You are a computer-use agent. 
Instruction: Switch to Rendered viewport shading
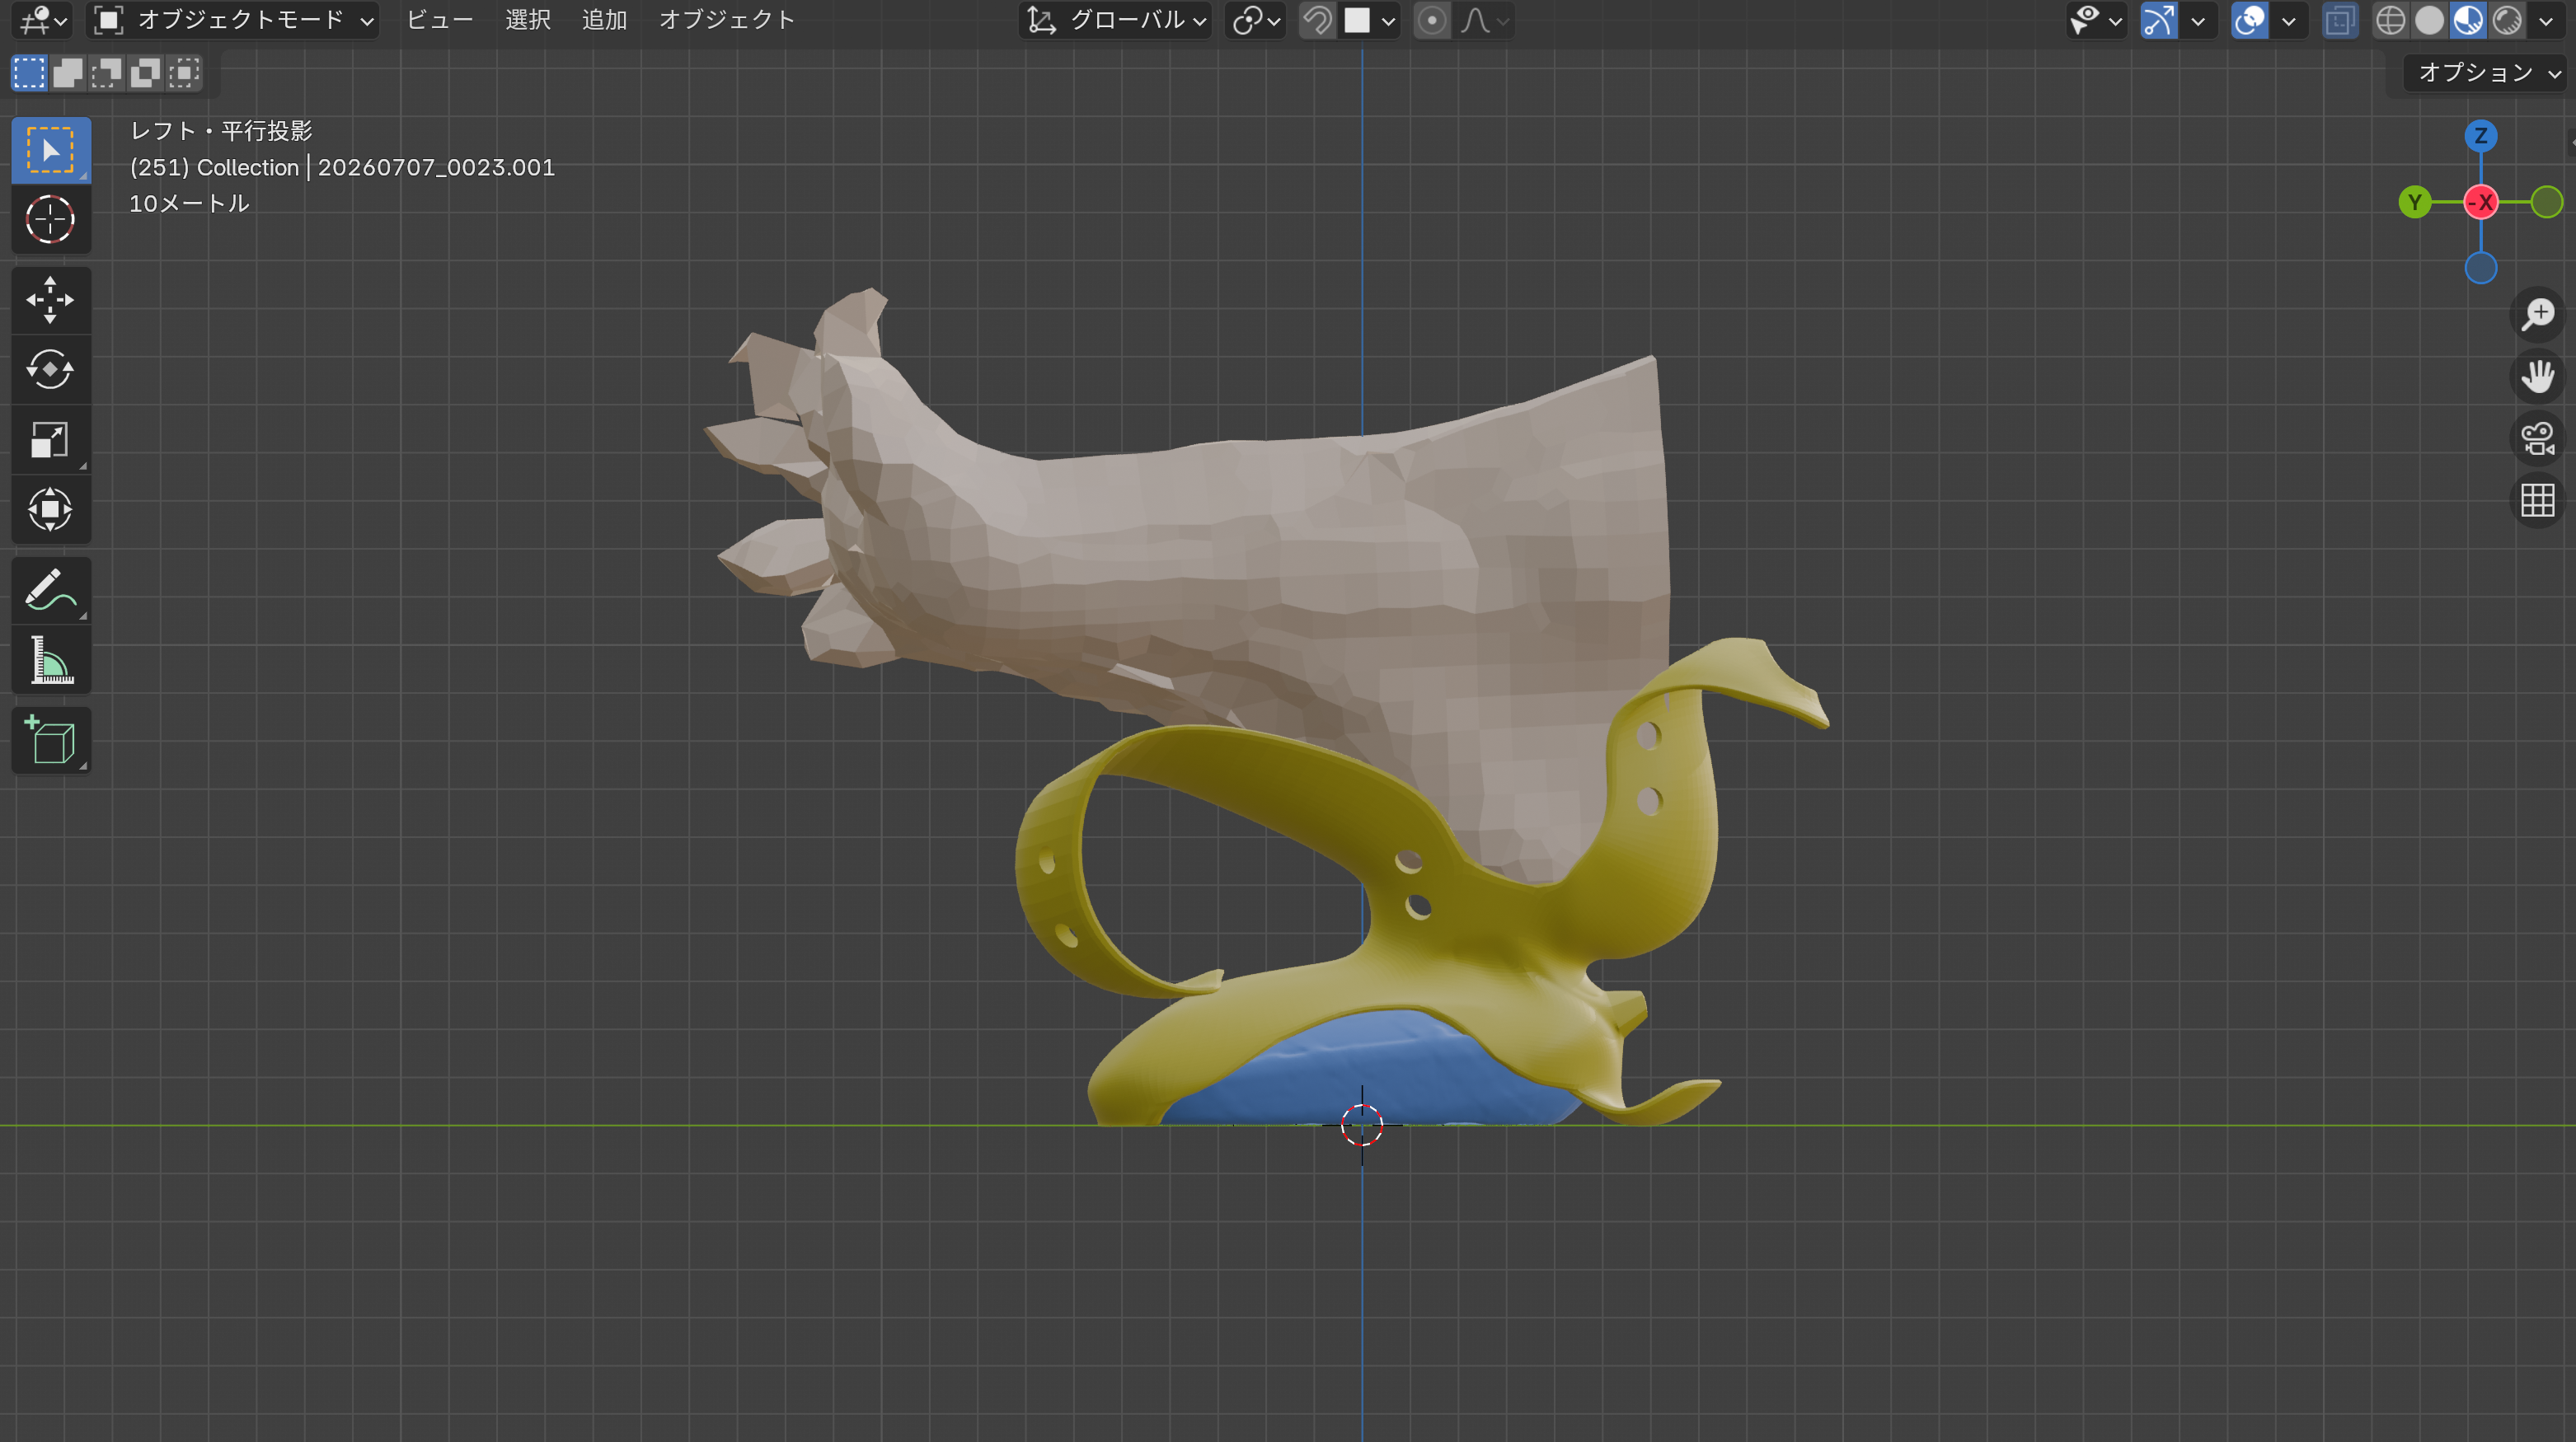[2507, 20]
